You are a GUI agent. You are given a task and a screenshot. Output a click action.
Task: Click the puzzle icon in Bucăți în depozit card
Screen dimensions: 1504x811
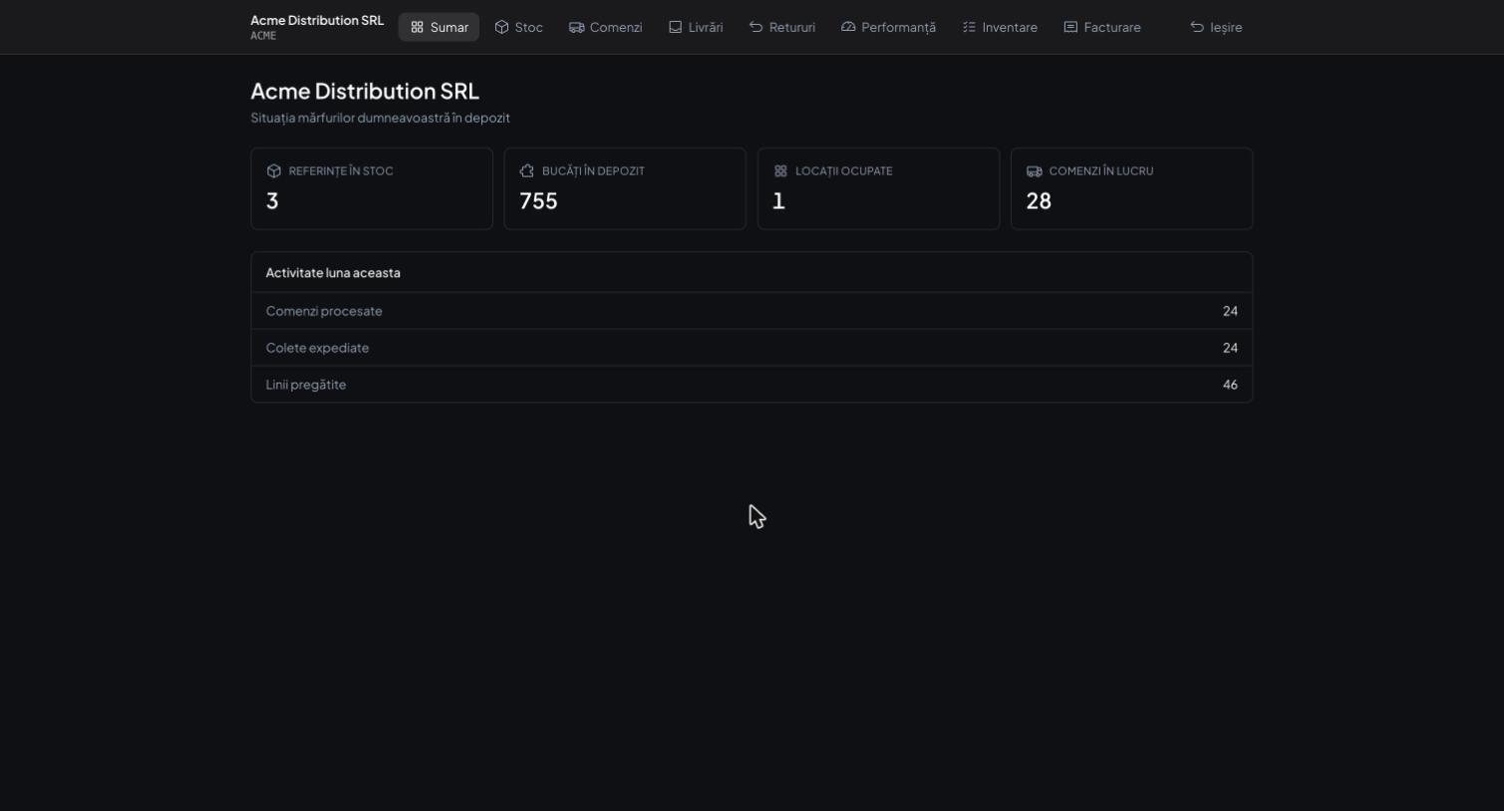coord(527,171)
